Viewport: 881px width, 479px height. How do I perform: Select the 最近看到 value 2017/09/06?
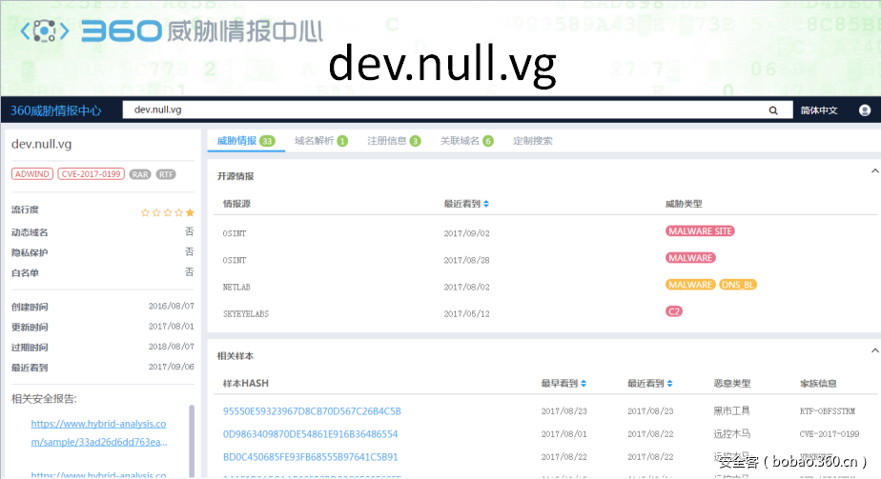coord(172,367)
